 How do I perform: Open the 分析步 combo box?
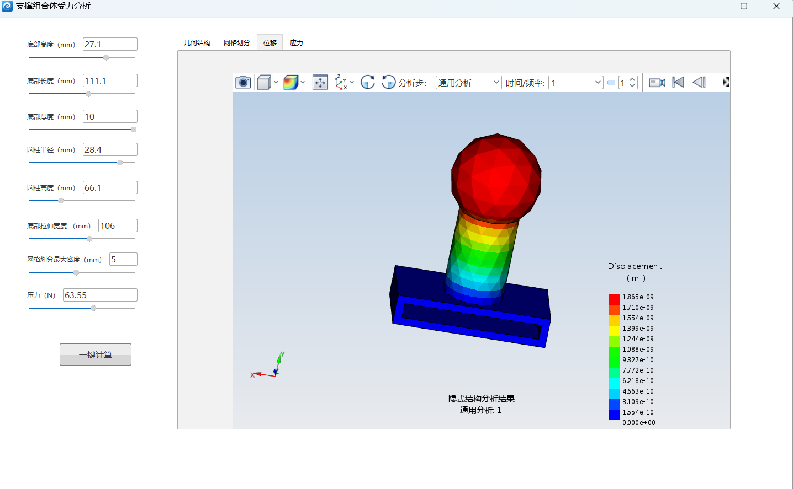tap(468, 83)
